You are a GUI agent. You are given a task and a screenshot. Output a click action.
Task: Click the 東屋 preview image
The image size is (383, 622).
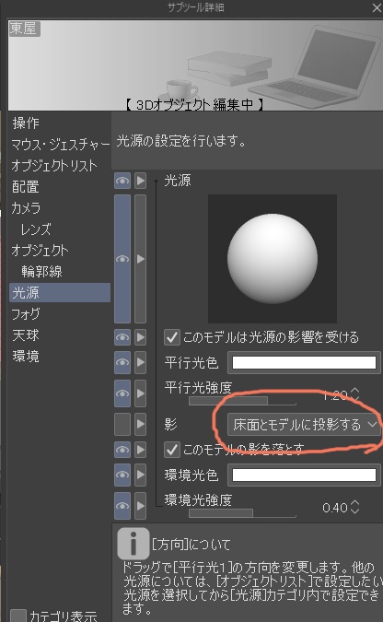[194, 65]
